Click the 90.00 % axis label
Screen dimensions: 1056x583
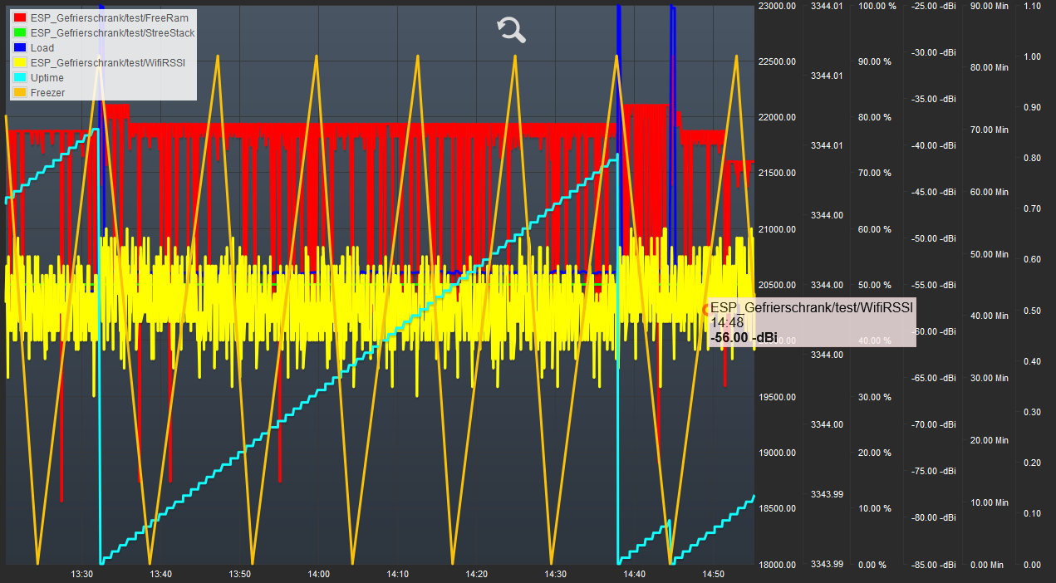click(x=874, y=61)
